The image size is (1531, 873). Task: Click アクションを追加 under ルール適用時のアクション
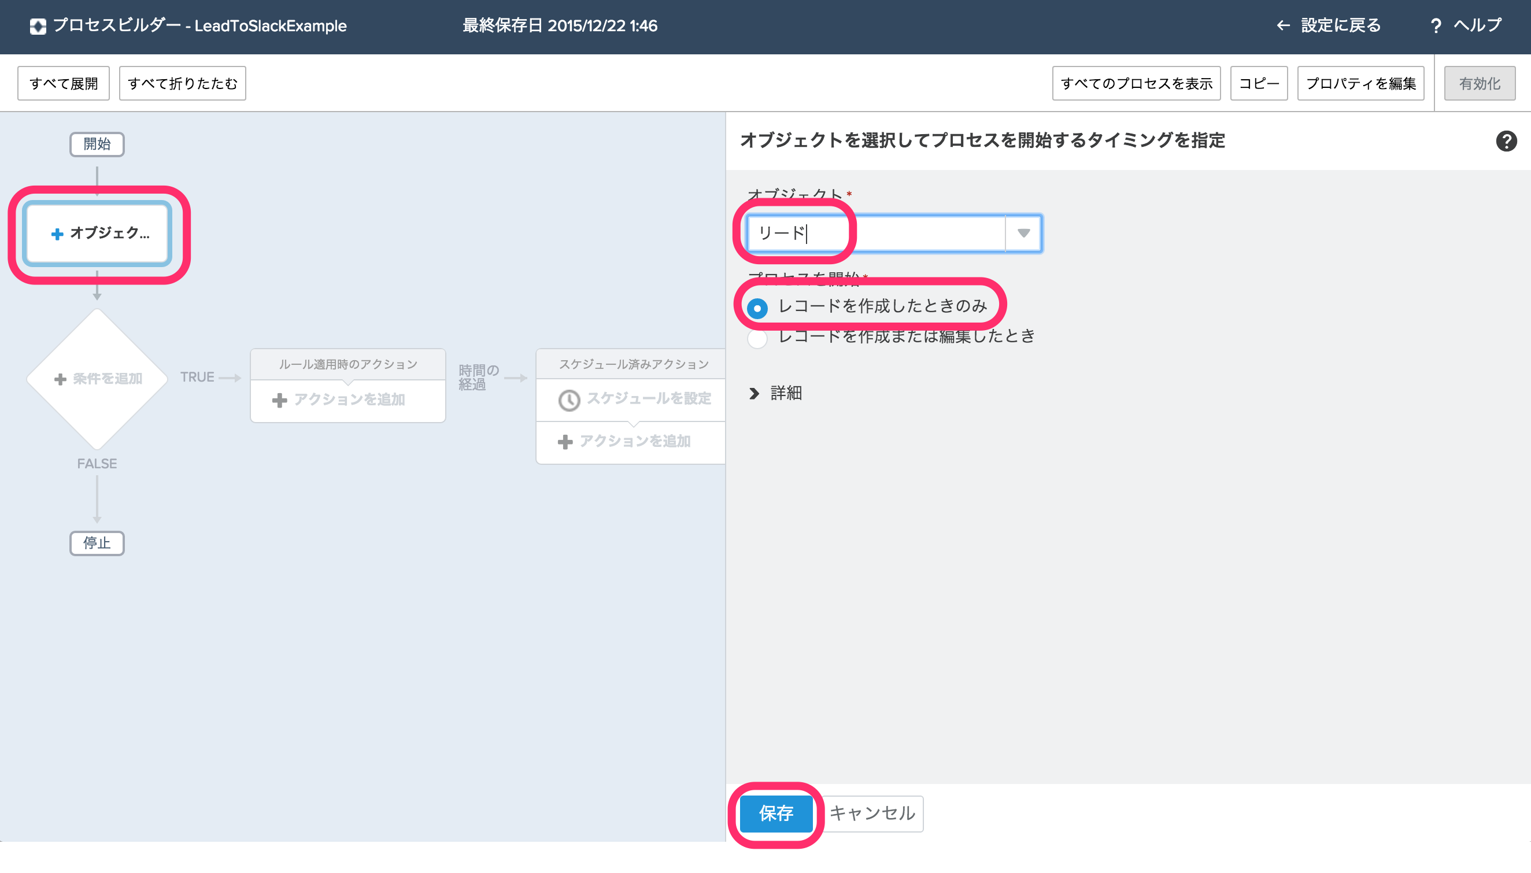point(349,400)
